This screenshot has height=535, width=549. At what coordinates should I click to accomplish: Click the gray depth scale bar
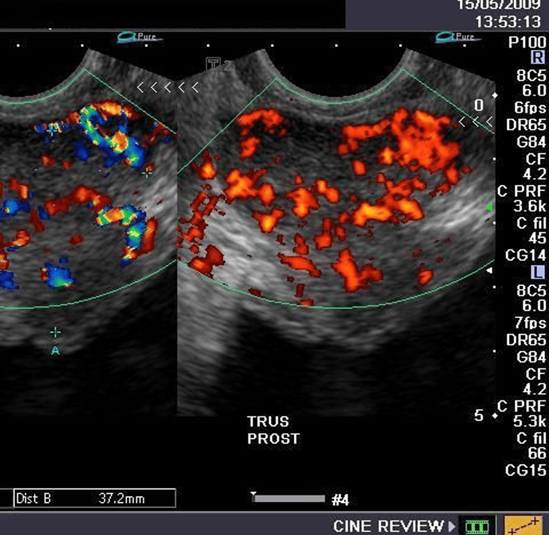[291, 498]
